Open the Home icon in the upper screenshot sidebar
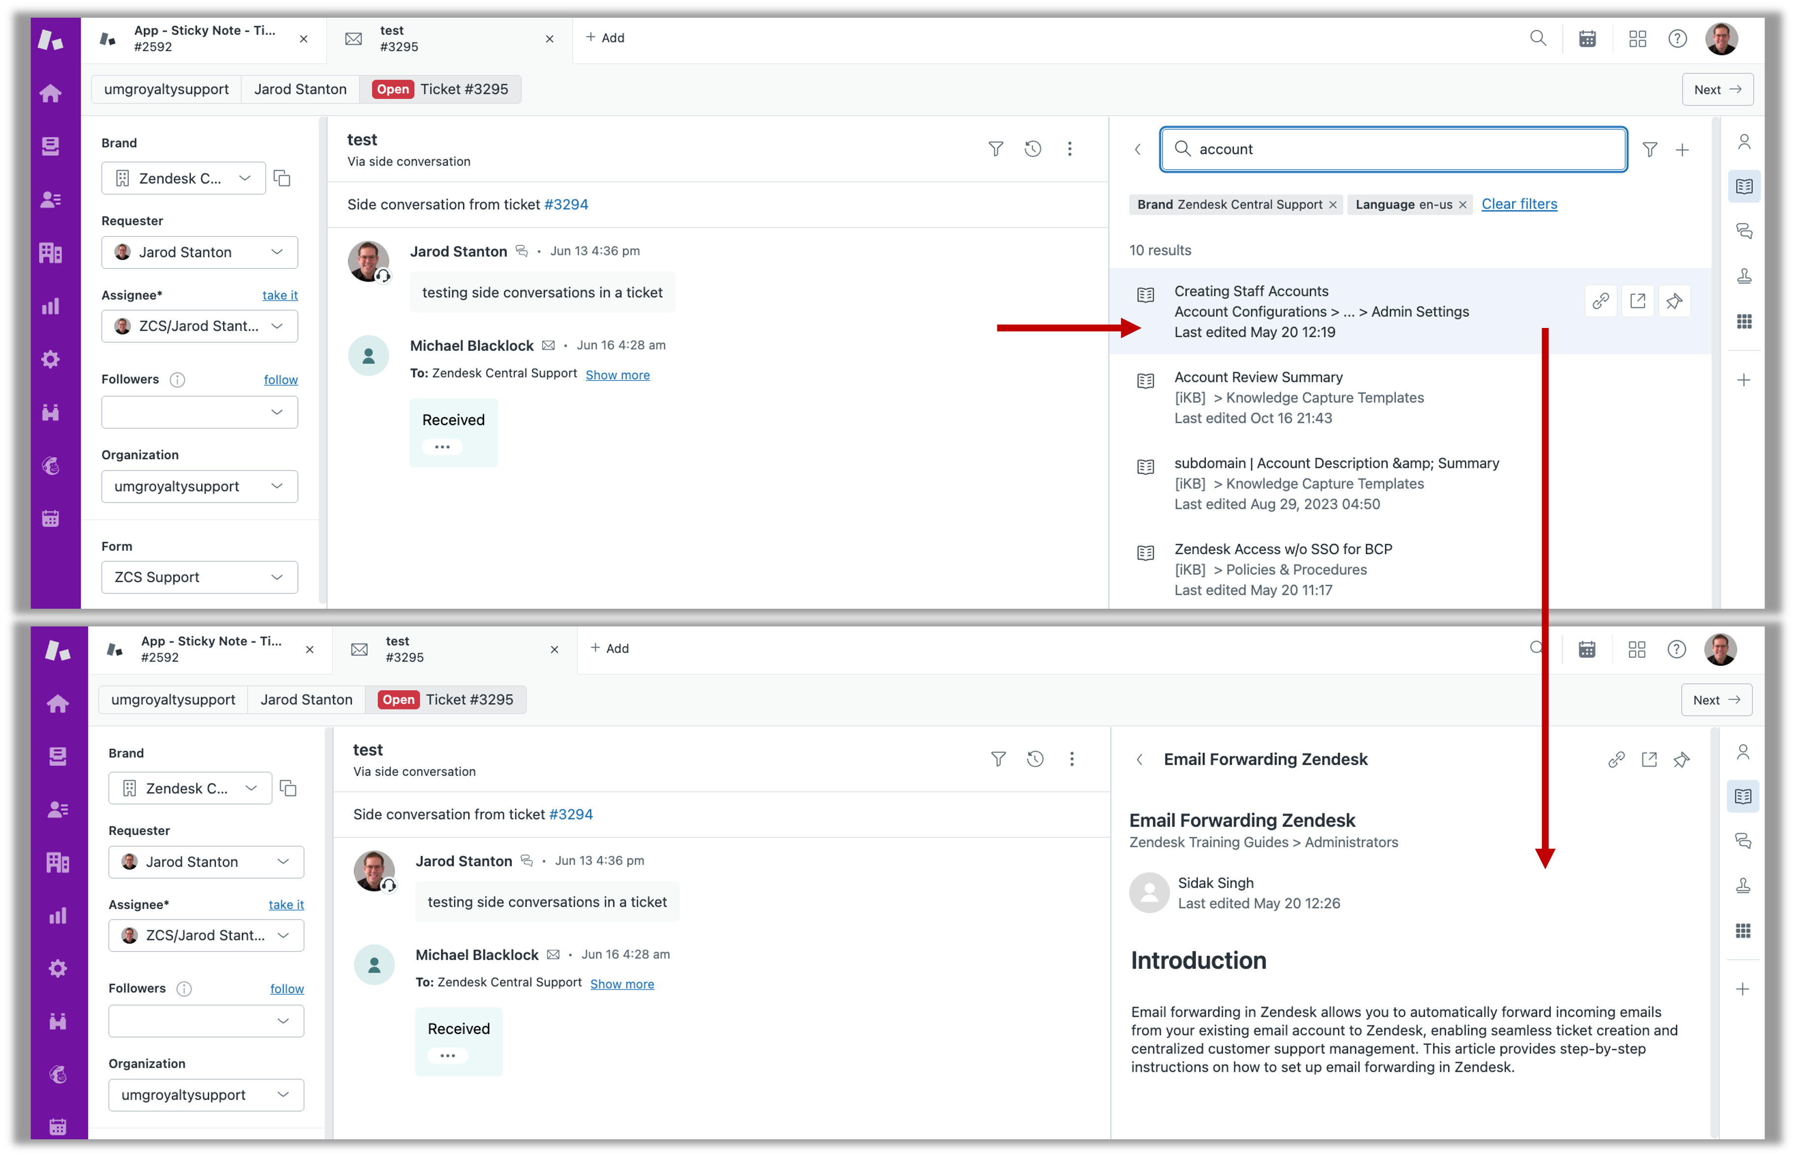The image size is (1795, 1156). pyautogui.click(x=50, y=93)
